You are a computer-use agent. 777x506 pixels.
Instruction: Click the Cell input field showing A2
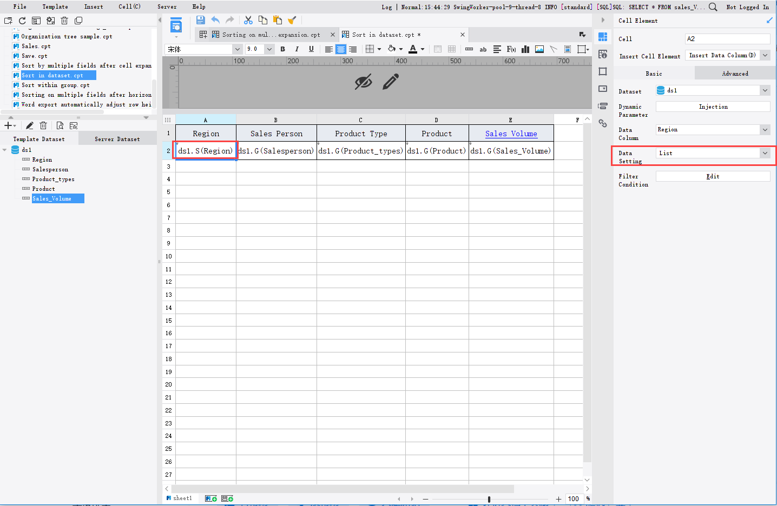(x=728, y=39)
